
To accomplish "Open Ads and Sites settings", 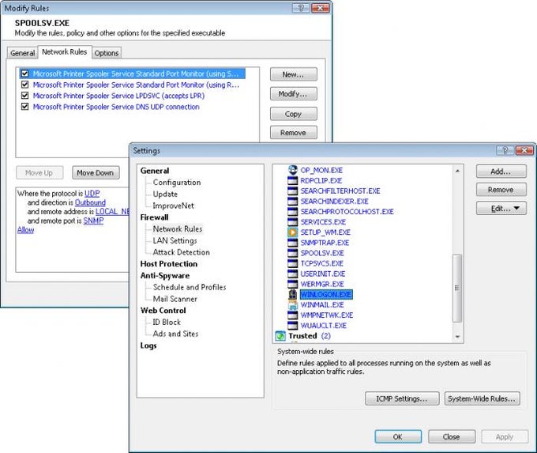I will [x=175, y=334].
